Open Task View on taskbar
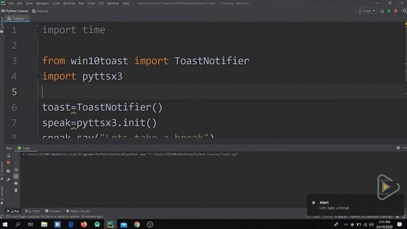Screen dimensions: 407x229 point(31,225)
